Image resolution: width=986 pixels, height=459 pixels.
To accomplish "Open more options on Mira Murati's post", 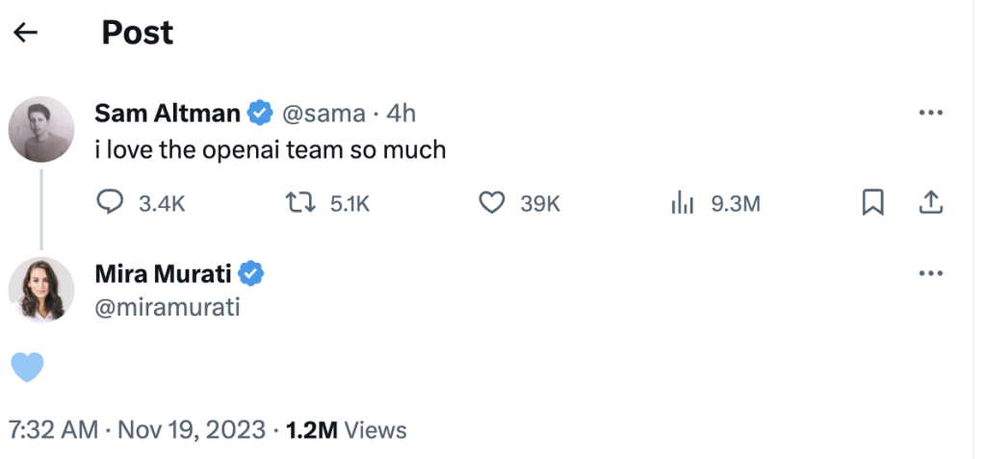I will [x=930, y=273].
